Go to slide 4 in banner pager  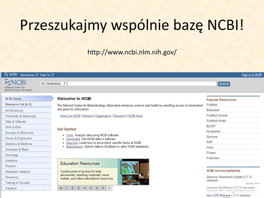[85, 188]
